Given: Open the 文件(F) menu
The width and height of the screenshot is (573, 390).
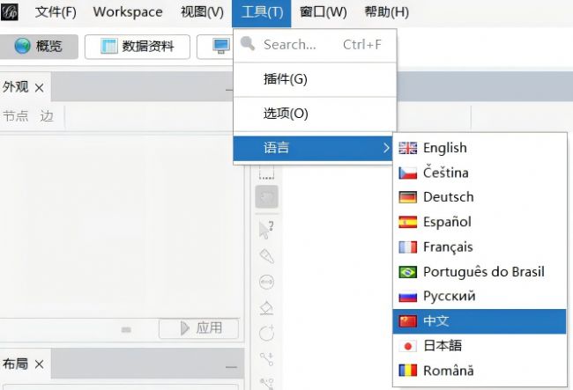Looking at the screenshot, I should tap(56, 12).
